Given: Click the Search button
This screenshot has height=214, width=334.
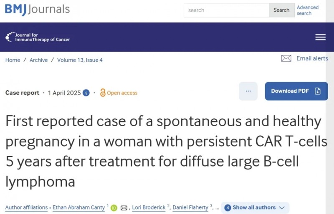Looking at the screenshot, I should tap(281, 10).
